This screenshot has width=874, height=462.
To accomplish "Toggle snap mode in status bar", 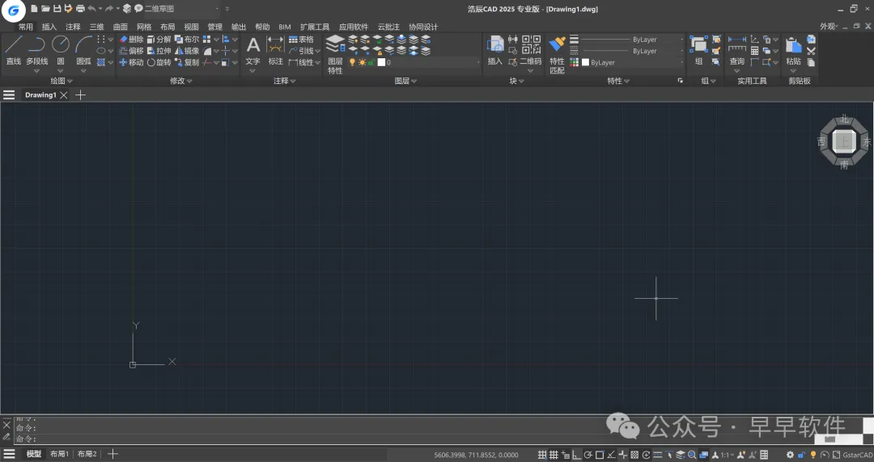I will tap(541, 455).
